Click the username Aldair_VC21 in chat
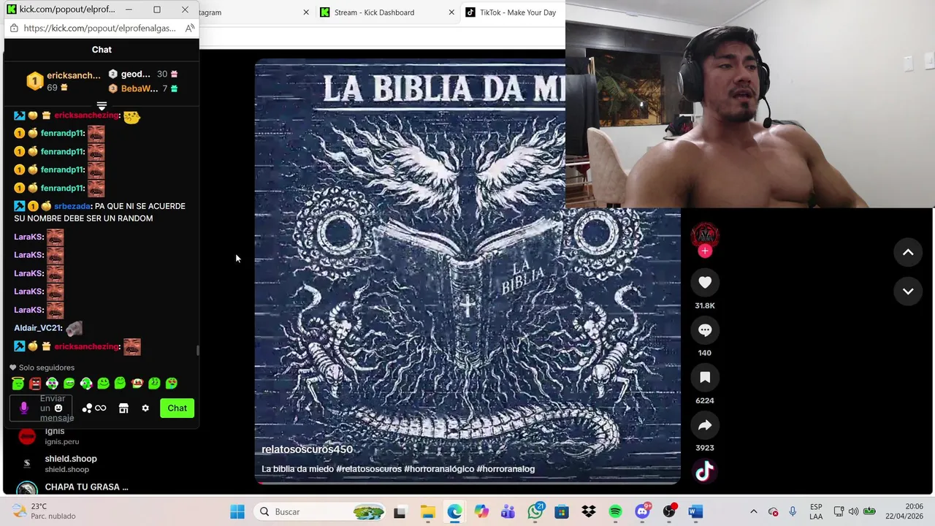Viewport: 935px width, 526px height. coord(38,328)
